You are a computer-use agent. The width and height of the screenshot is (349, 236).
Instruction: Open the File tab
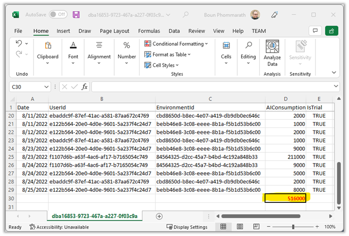(18, 31)
